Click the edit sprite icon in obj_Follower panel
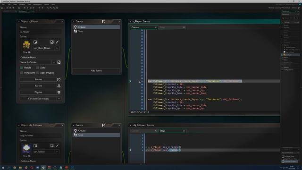 [52, 146]
